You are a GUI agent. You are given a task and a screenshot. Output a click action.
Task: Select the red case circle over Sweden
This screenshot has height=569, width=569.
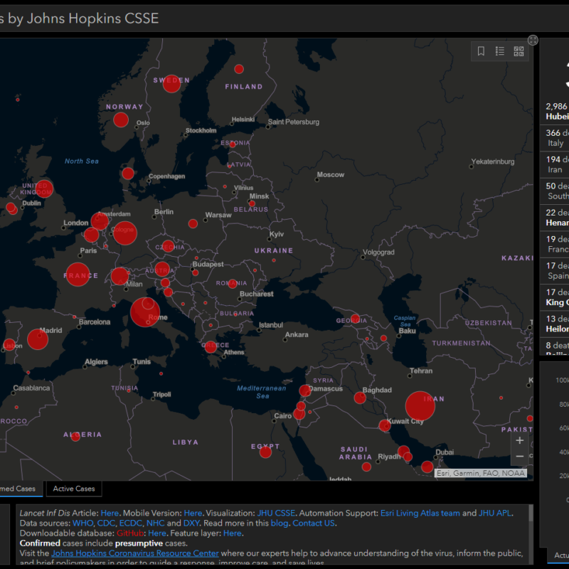[x=171, y=83]
